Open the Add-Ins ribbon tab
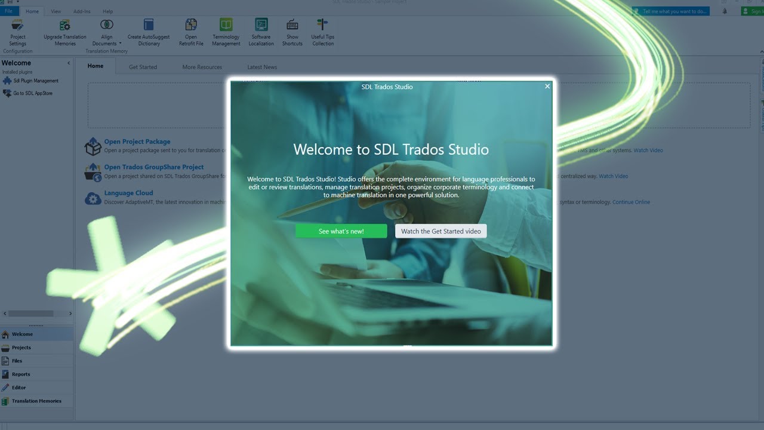The width and height of the screenshot is (764, 430). [82, 11]
